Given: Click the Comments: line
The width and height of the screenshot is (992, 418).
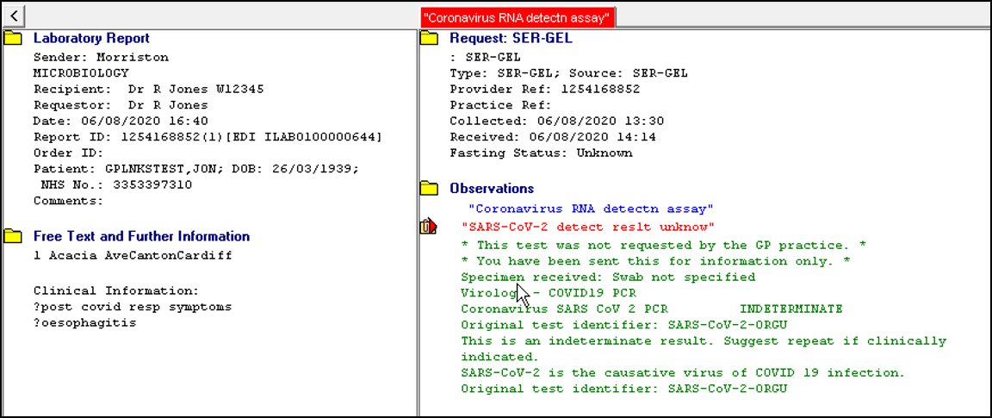Looking at the screenshot, I should point(68,201).
